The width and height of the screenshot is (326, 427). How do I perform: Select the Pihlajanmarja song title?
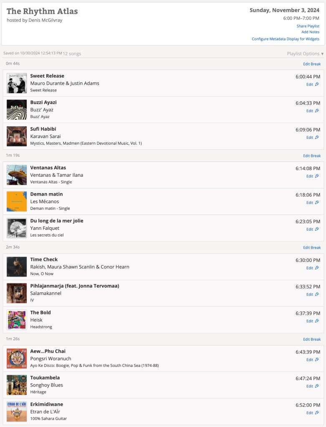click(75, 286)
